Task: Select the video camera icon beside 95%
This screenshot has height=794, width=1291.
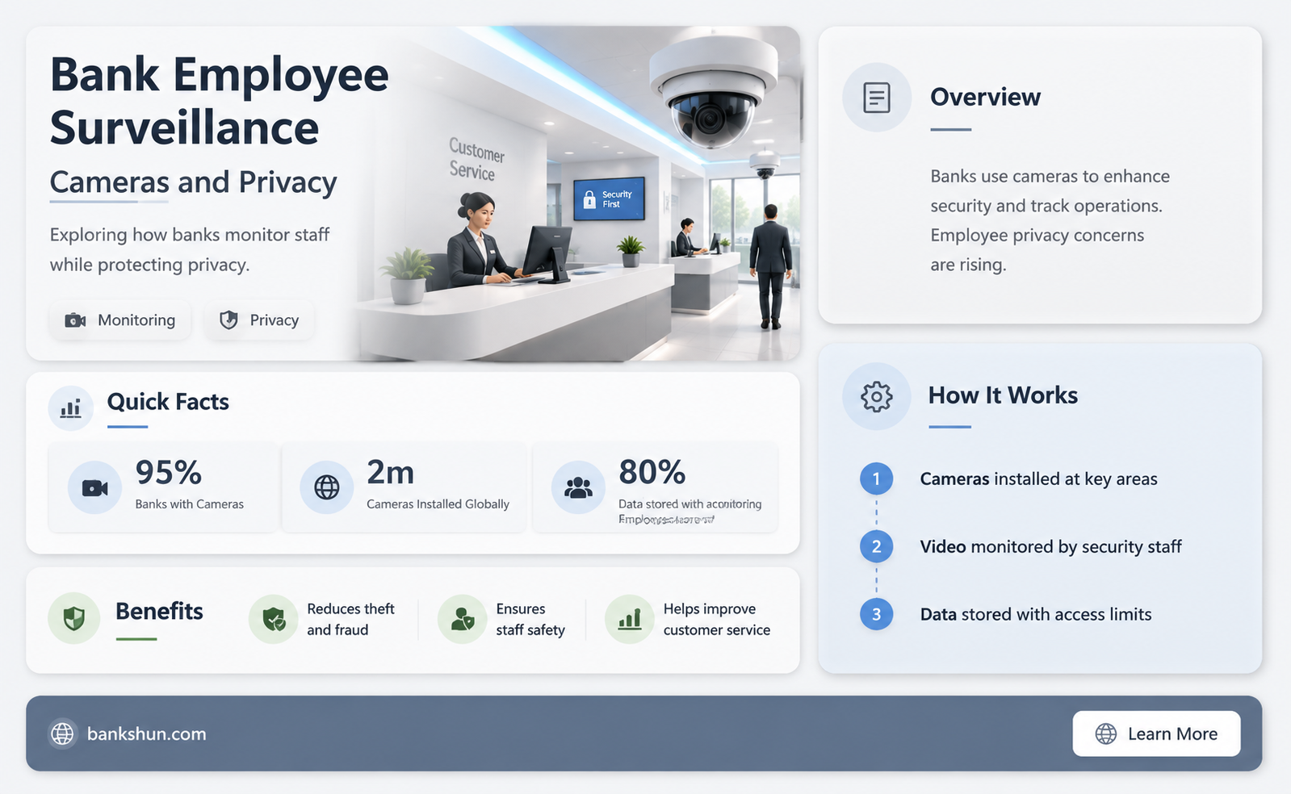Action: pyautogui.click(x=94, y=487)
